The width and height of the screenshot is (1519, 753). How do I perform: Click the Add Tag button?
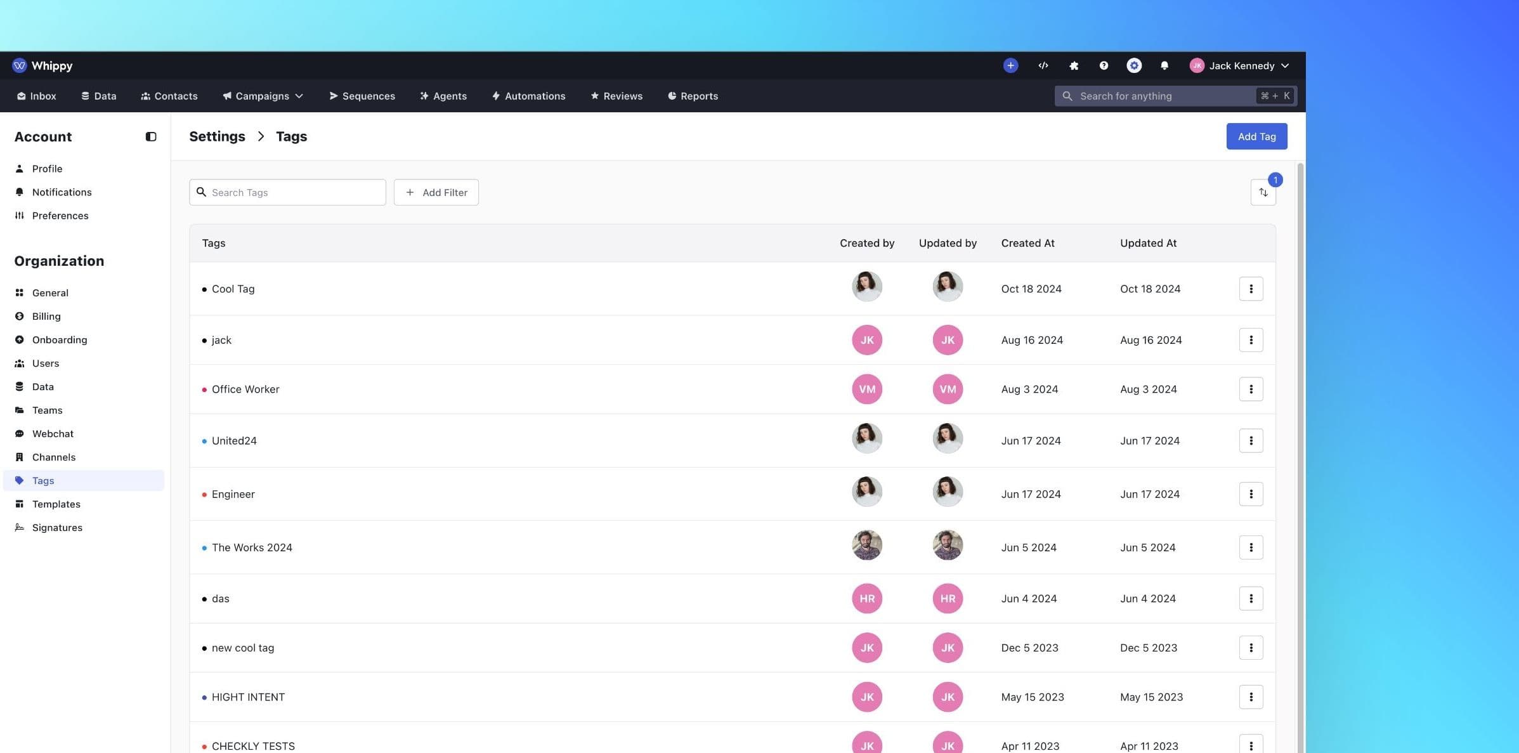(1256, 136)
